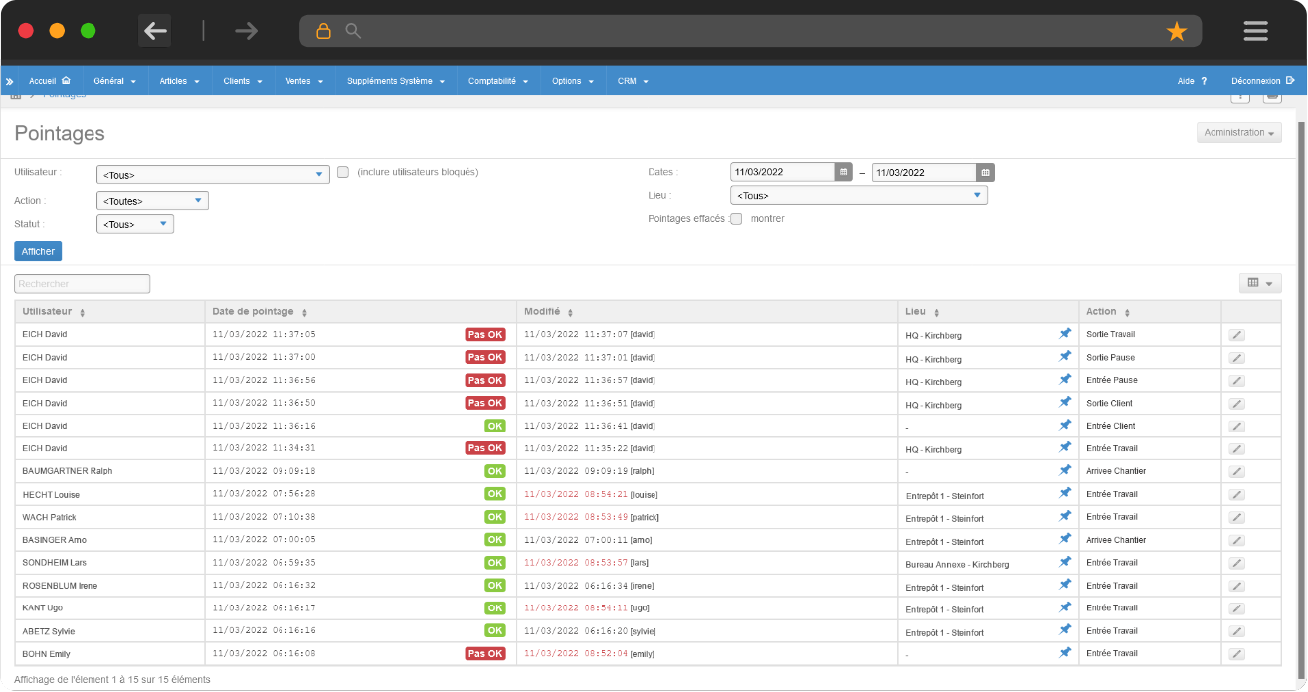Click the Administration button
This screenshot has width=1308, height=692.
coord(1238,133)
